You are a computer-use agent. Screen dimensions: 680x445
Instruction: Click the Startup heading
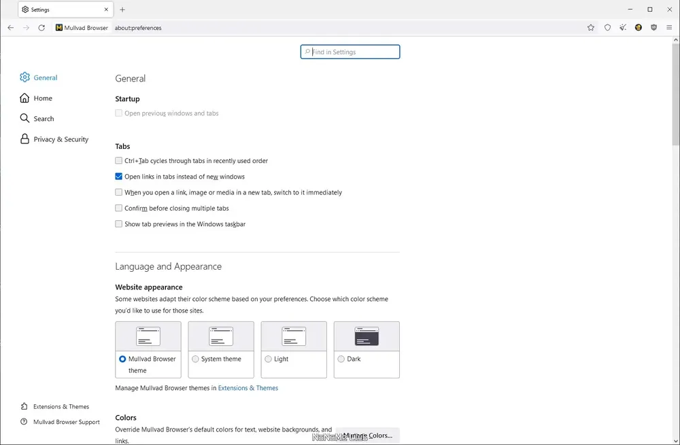tap(128, 99)
